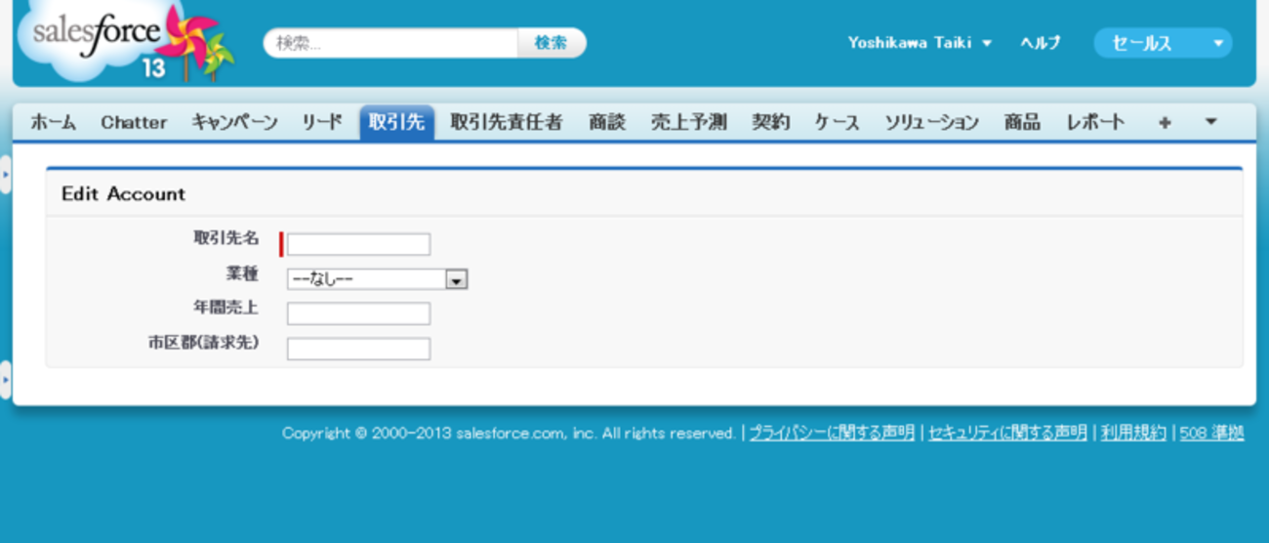Open the セキュリティに関する声明 link
This screenshot has width=1269, height=543.
1007,433
